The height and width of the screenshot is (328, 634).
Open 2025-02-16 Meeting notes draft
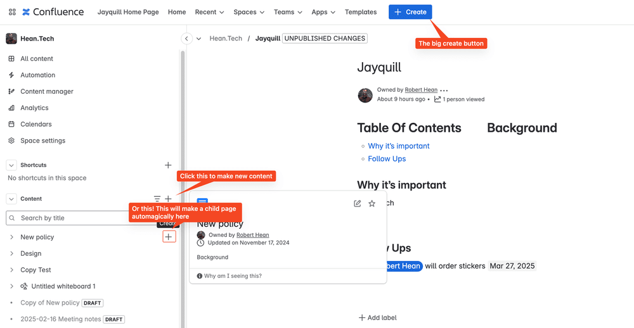[x=61, y=319]
